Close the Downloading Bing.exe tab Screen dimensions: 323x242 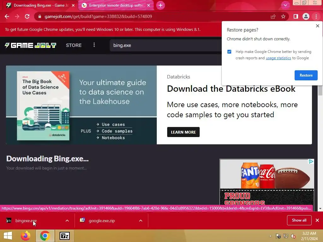(73, 5)
